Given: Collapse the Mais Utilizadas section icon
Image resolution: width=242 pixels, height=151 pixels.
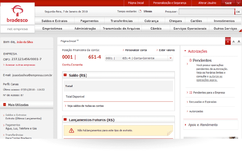Looking at the screenshot, I should pyautogui.click(x=5, y=105).
